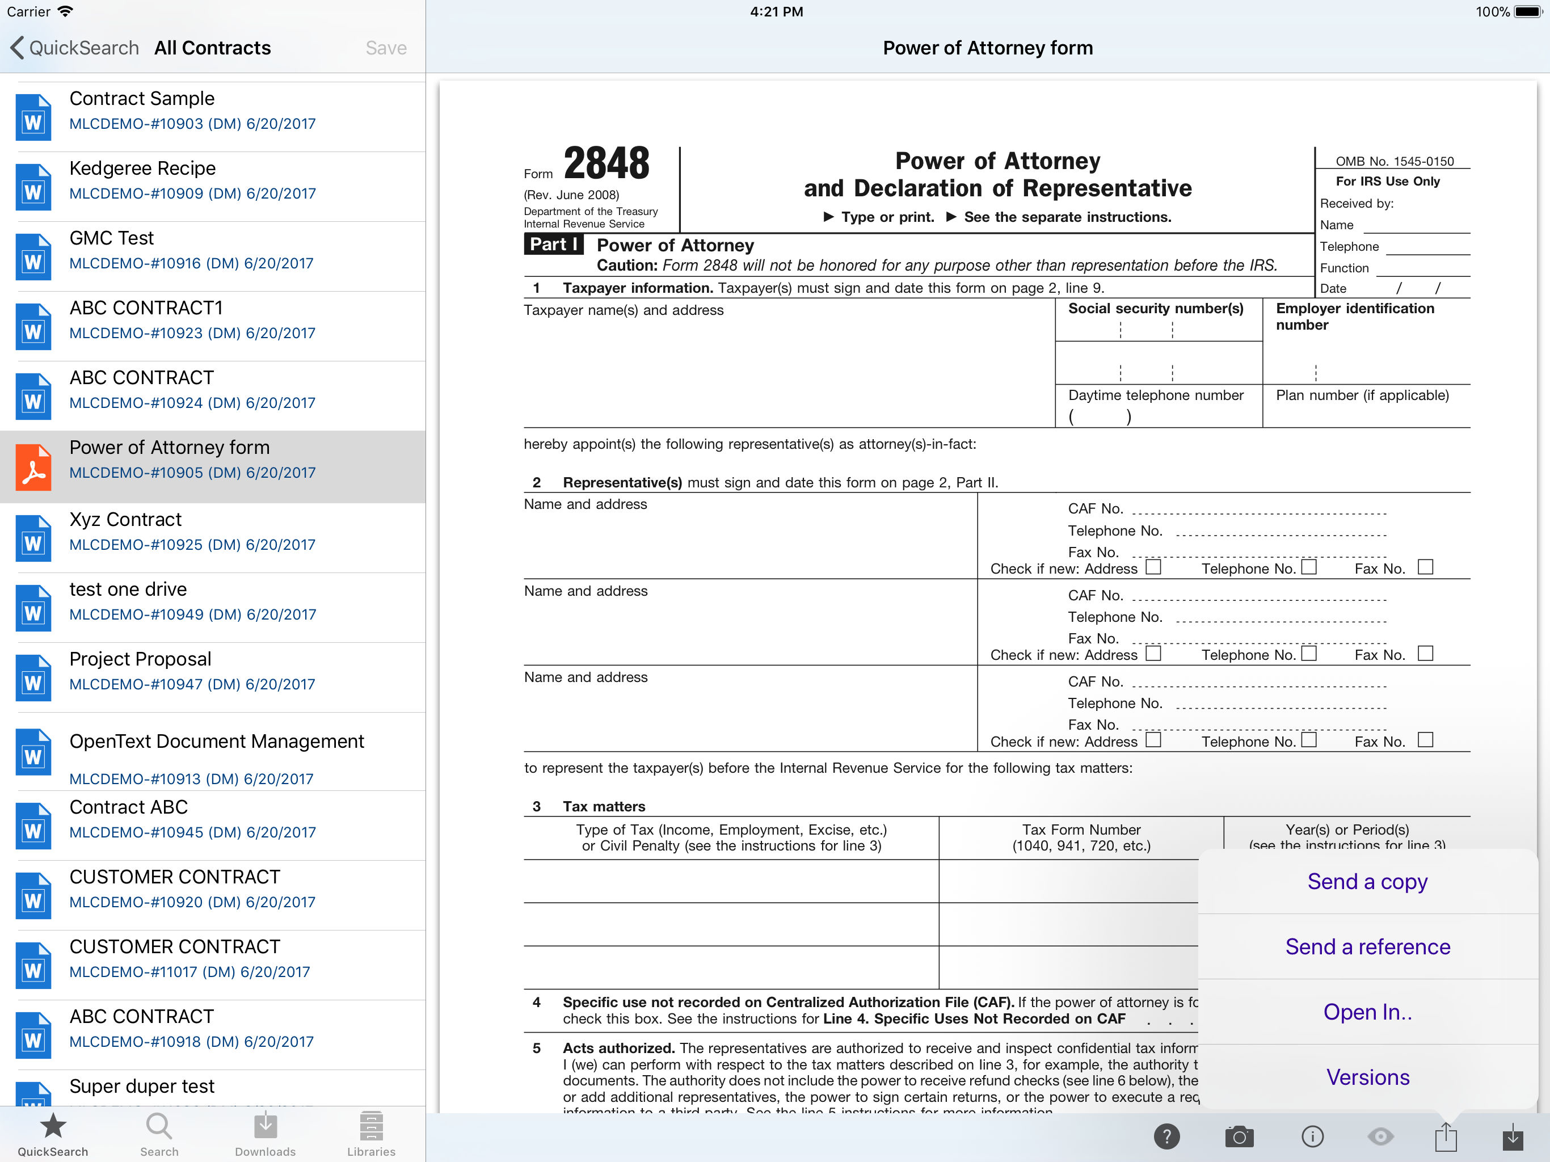Tap the Form 2848 number on the PDF
The image size is (1550, 1162).
pos(607,163)
